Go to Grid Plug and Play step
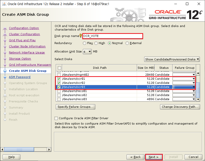This screenshot has height=161, width=205. 22,40
